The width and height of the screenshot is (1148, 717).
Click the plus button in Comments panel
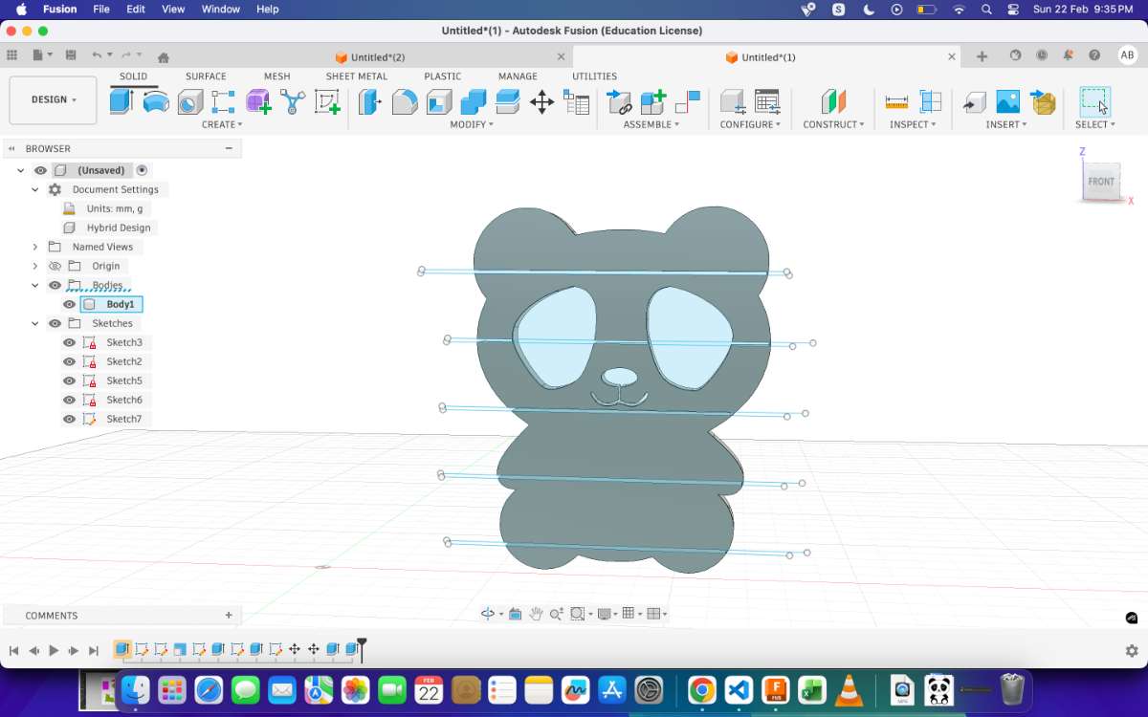[229, 616]
